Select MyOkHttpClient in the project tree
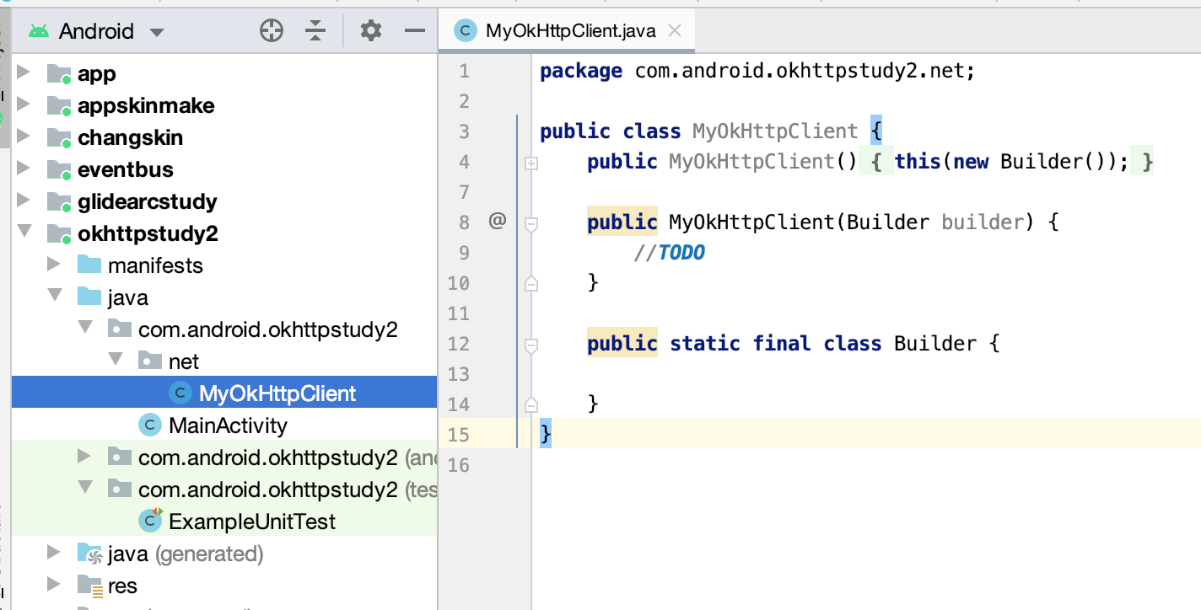Viewport: 1201px width, 610px height. [277, 393]
